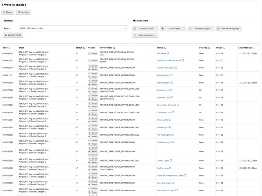Repair node 0x0023 (35)
The height and width of the screenshot is (196, 262).
(x=93, y=151)
